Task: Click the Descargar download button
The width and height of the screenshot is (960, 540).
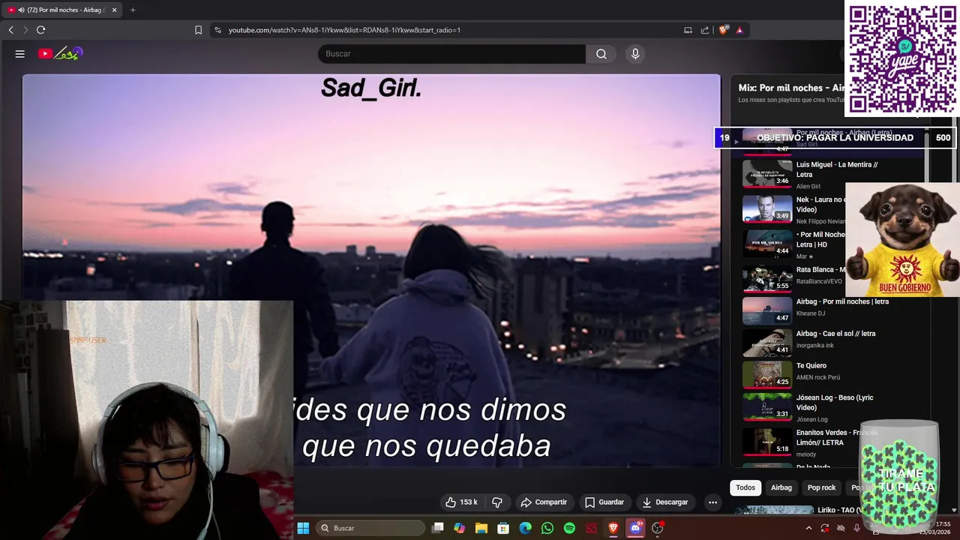Action: point(665,502)
